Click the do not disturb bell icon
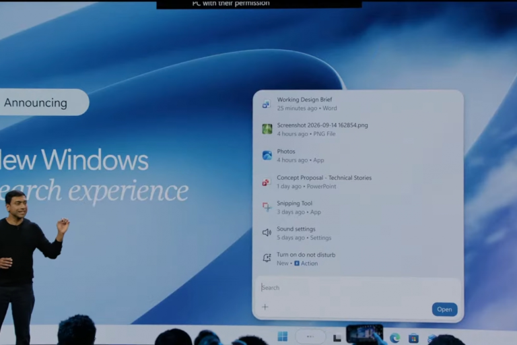Screen dimensions: 517x345 (267, 258)
